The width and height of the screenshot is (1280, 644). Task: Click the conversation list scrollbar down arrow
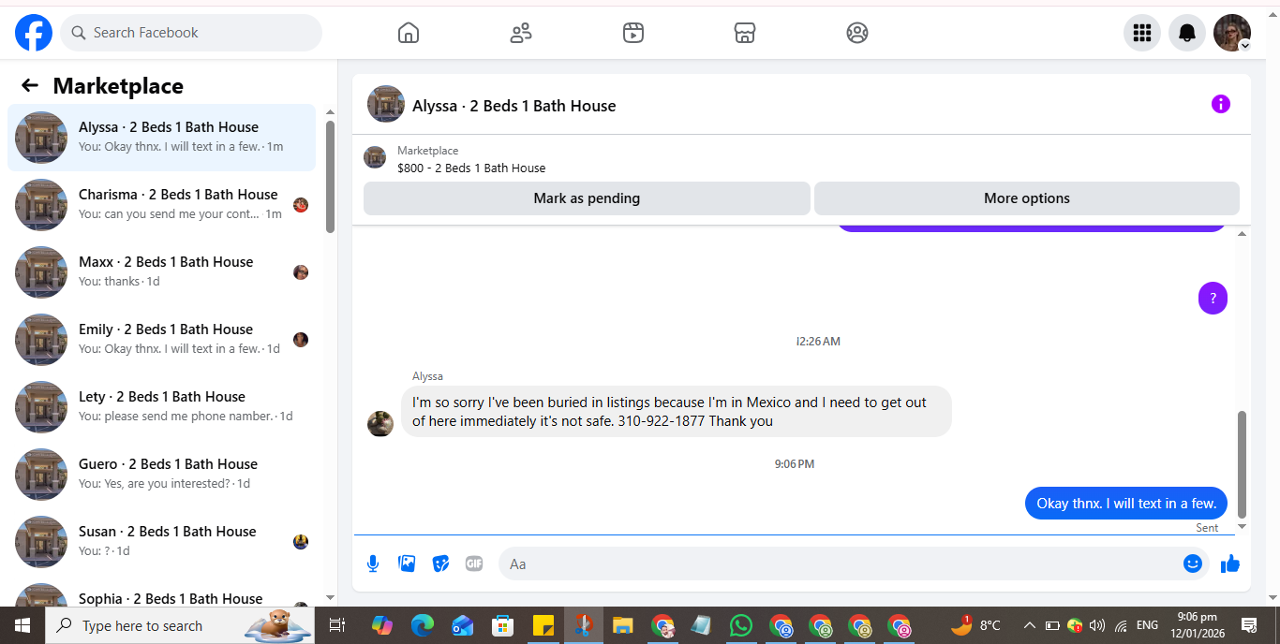click(330, 597)
